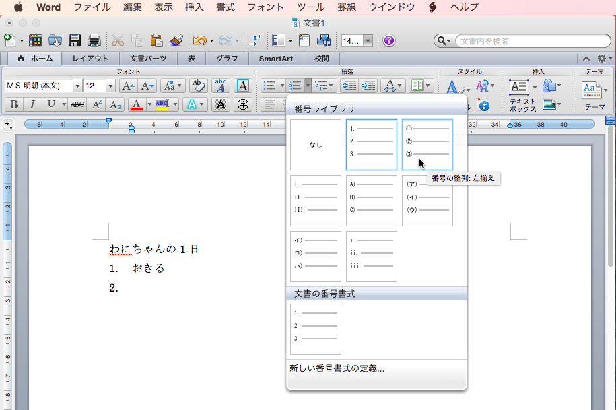This screenshot has height=410, width=616.
Task: Click the text effects blue A button
Action: coord(191,104)
